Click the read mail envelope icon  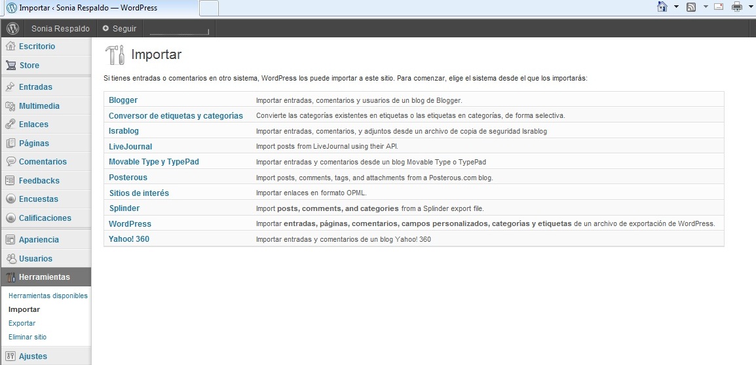[718, 7]
